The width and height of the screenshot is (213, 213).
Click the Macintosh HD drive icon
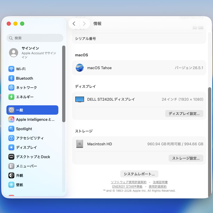pos(80,144)
